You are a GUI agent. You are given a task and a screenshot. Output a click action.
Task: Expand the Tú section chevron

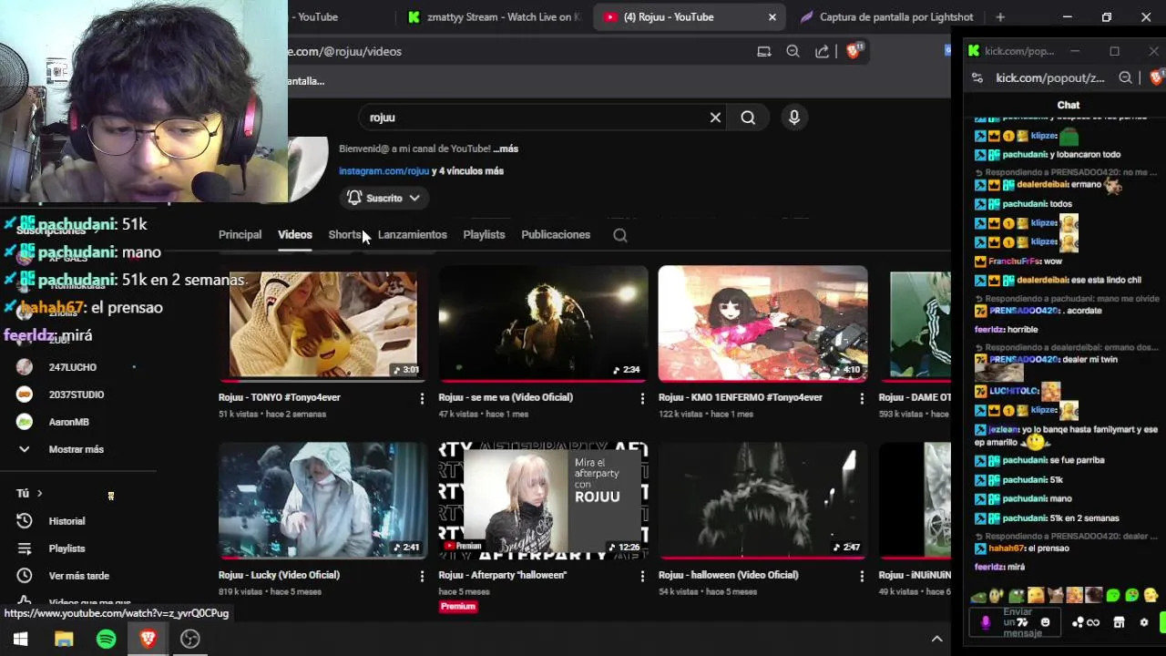pos(39,494)
